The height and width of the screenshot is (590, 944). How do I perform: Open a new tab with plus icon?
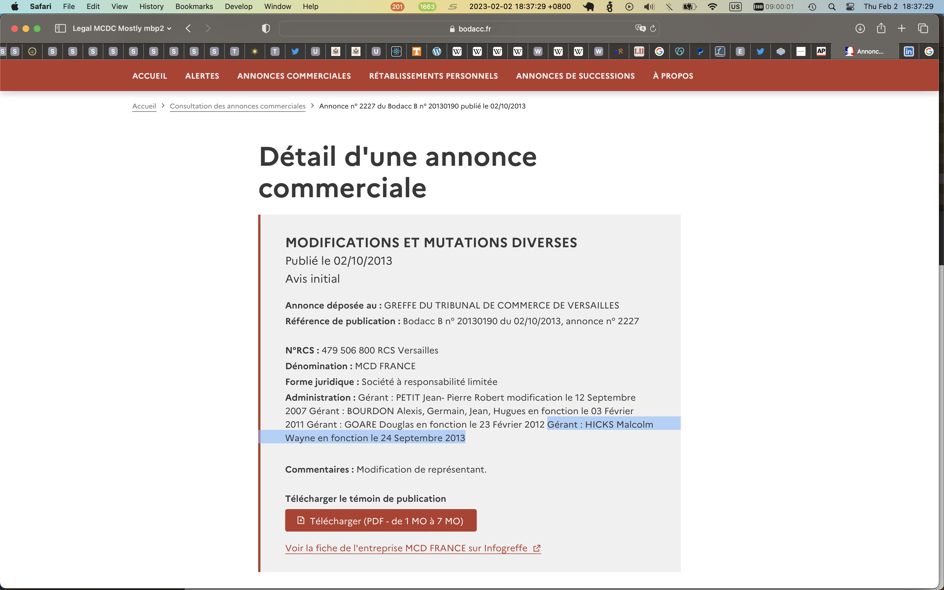coord(902,28)
